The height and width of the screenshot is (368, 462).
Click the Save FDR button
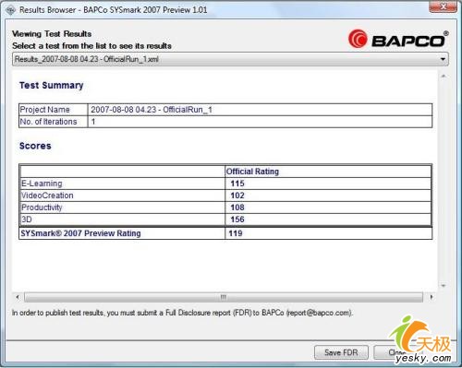click(x=341, y=352)
